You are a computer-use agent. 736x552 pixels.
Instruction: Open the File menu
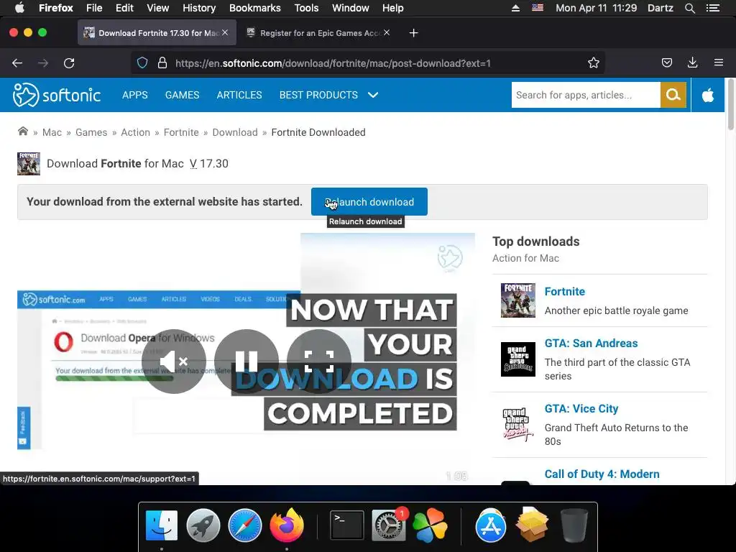click(94, 8)
